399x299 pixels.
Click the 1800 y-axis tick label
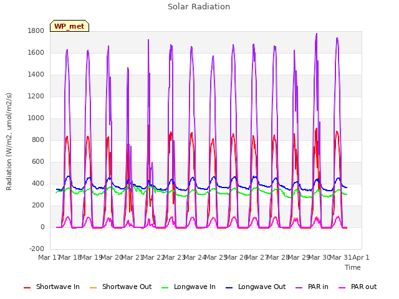(36, 31)
